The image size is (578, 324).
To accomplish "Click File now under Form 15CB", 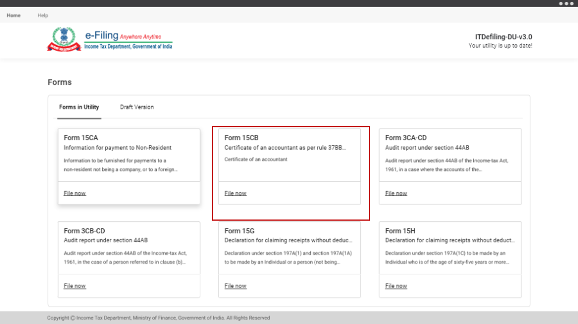I will coord(235,193).
